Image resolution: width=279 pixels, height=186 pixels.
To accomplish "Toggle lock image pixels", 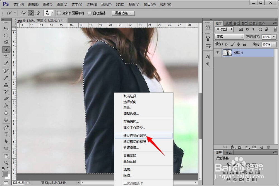I will [233, 44].
